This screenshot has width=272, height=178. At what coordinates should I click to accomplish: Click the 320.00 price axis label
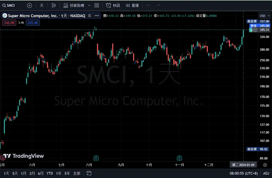(265, 37)
